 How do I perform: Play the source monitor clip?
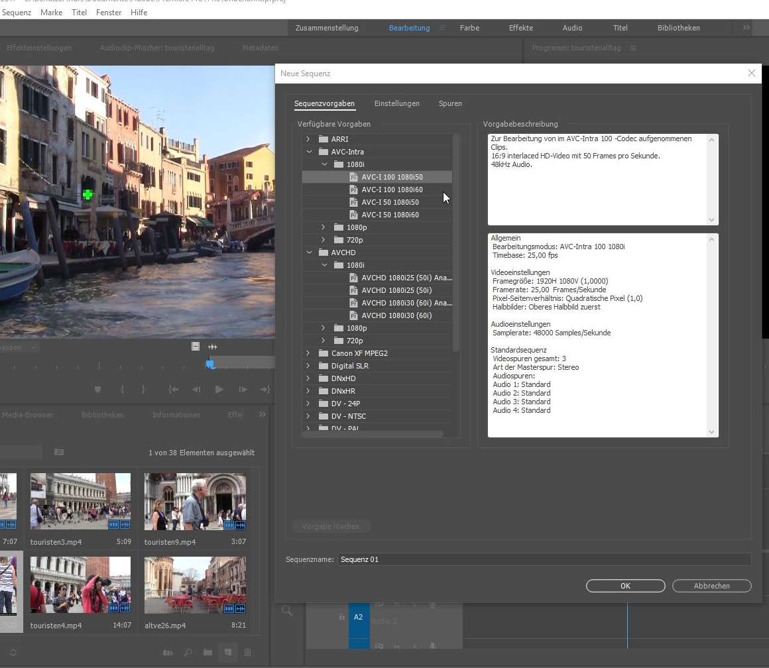pyautogui.click(x=219, y=390)
